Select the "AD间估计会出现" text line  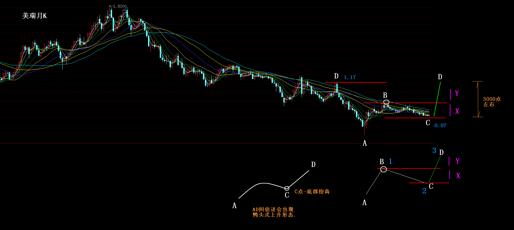coord(273,210)
